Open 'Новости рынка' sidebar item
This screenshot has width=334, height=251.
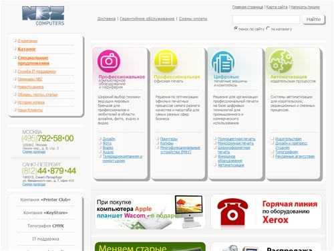(31, 87)
